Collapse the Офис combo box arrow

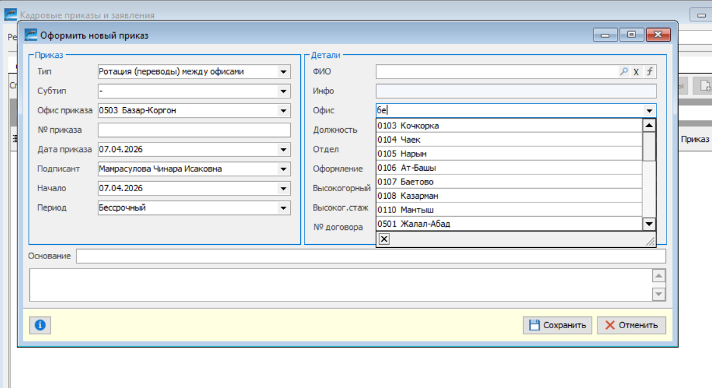coord(649,111)
